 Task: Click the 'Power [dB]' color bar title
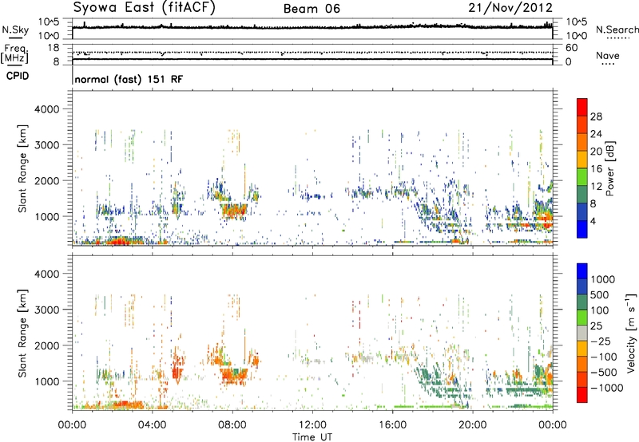610,168
